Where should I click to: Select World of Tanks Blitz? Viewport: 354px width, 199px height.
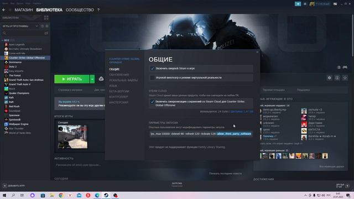[x=20, y=133]
